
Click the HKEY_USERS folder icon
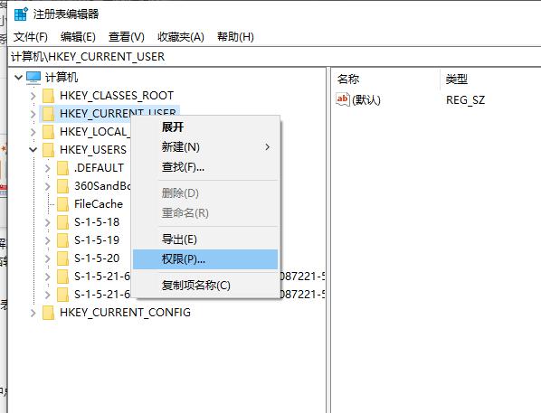(x=48, y=150)
